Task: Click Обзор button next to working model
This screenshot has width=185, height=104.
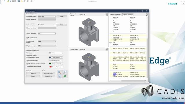Action: click(x=62, y=25)
